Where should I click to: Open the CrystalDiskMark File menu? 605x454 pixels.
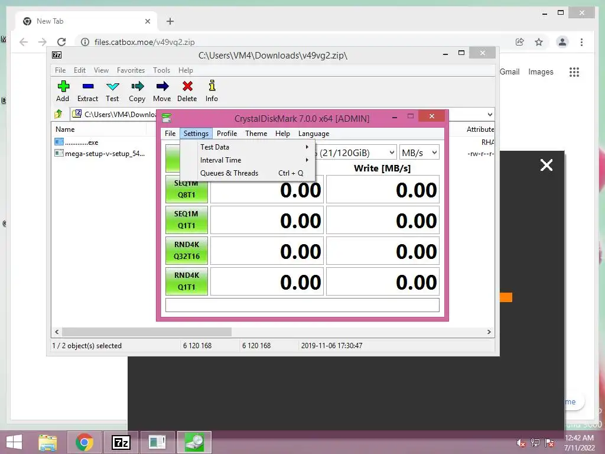coord(170,134)
